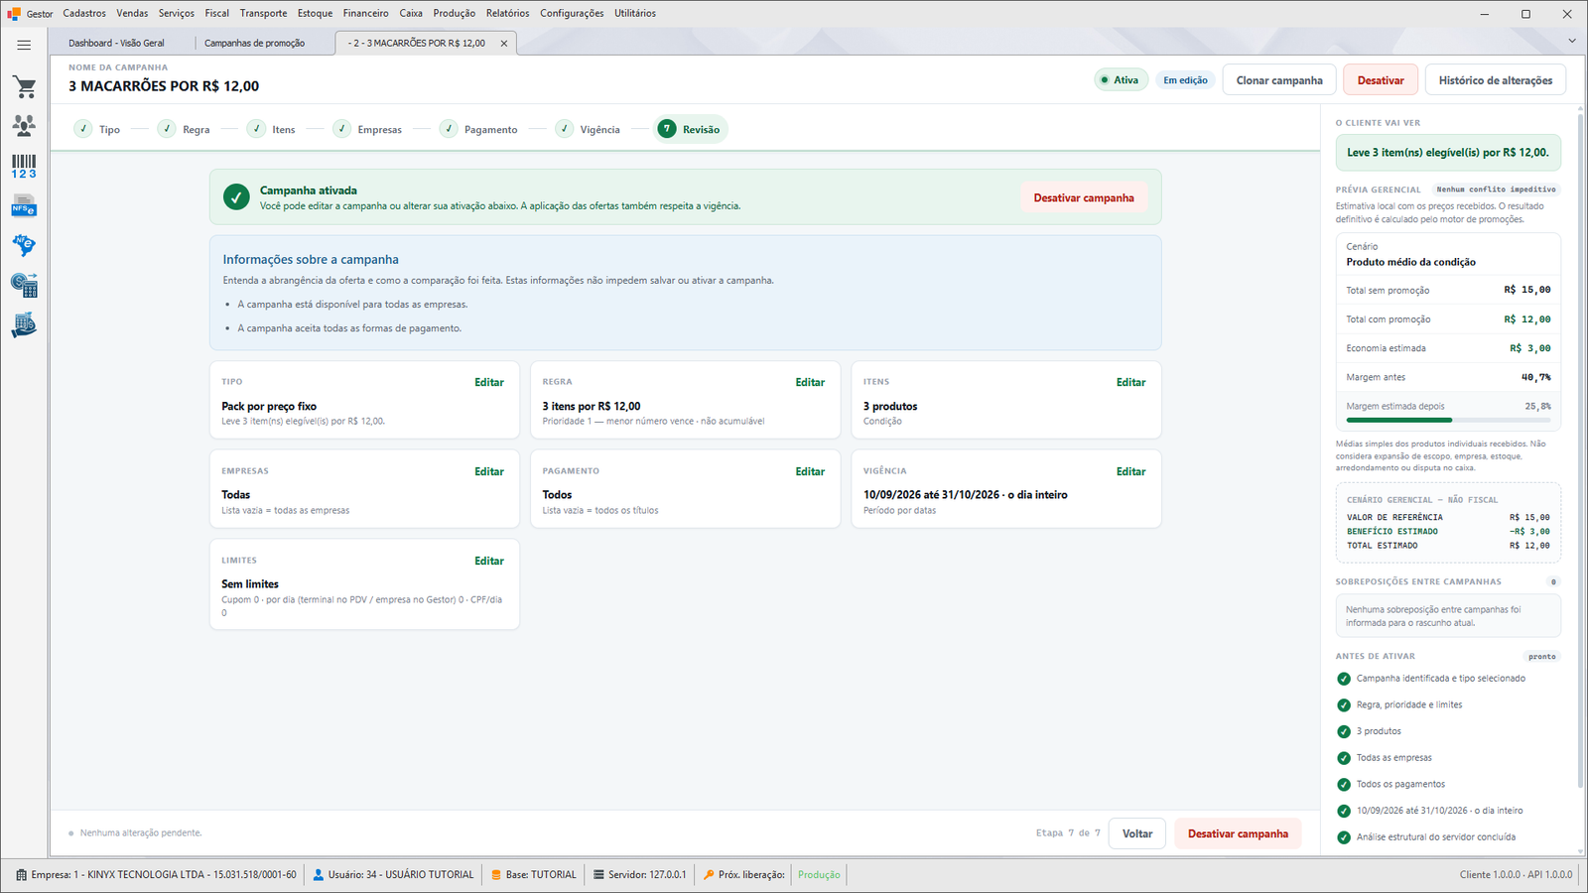This screenshot has width=1588, height=893.
Task: Go to the Regra wizard step
Action: (185, 129)
